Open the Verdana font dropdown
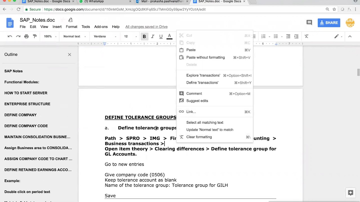The height and width of the screenshot is (202, 360). (105, 36)
